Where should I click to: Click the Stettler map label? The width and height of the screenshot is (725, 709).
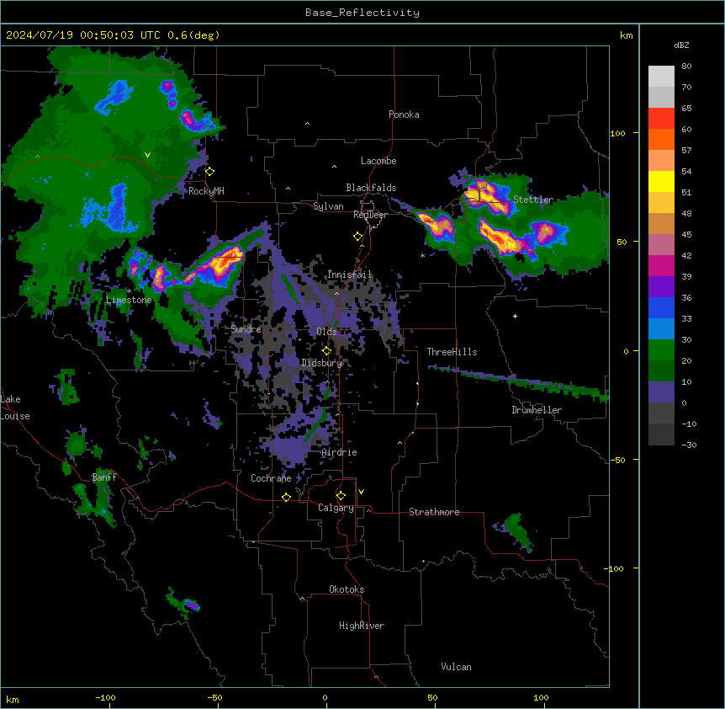(x=533, y=200)
